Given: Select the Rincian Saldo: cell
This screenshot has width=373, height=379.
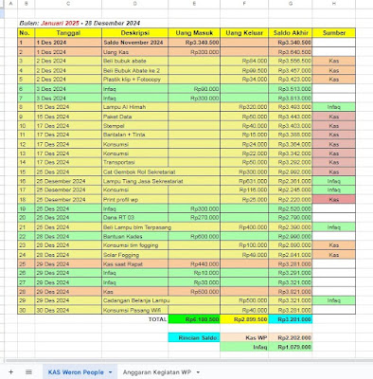Looking at the screenshot, I should point(194,337).
